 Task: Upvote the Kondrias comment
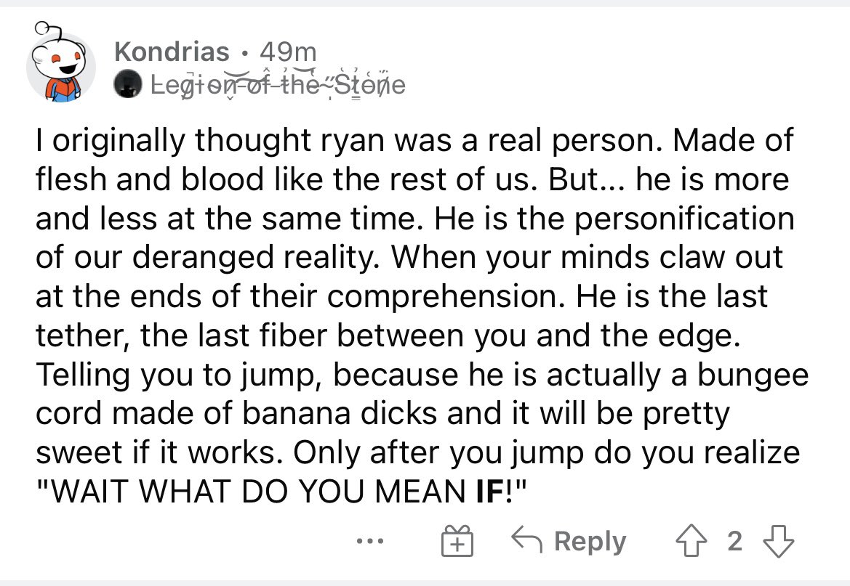(x=691, y=541)
